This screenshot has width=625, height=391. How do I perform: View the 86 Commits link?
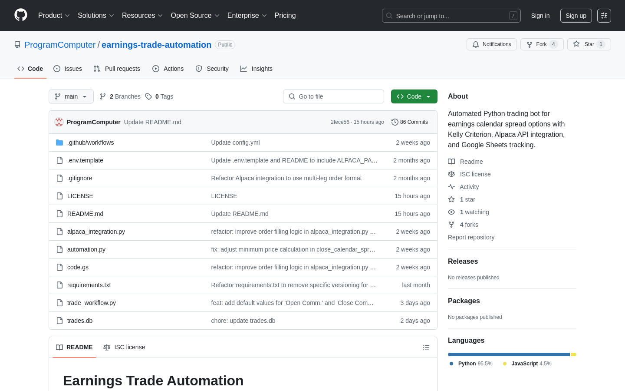pyautogui.click(x=410, y=122)
